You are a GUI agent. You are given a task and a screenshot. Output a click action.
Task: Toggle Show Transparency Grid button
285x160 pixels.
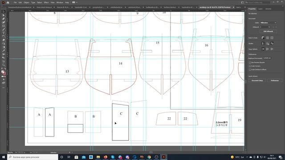(272, 38)
